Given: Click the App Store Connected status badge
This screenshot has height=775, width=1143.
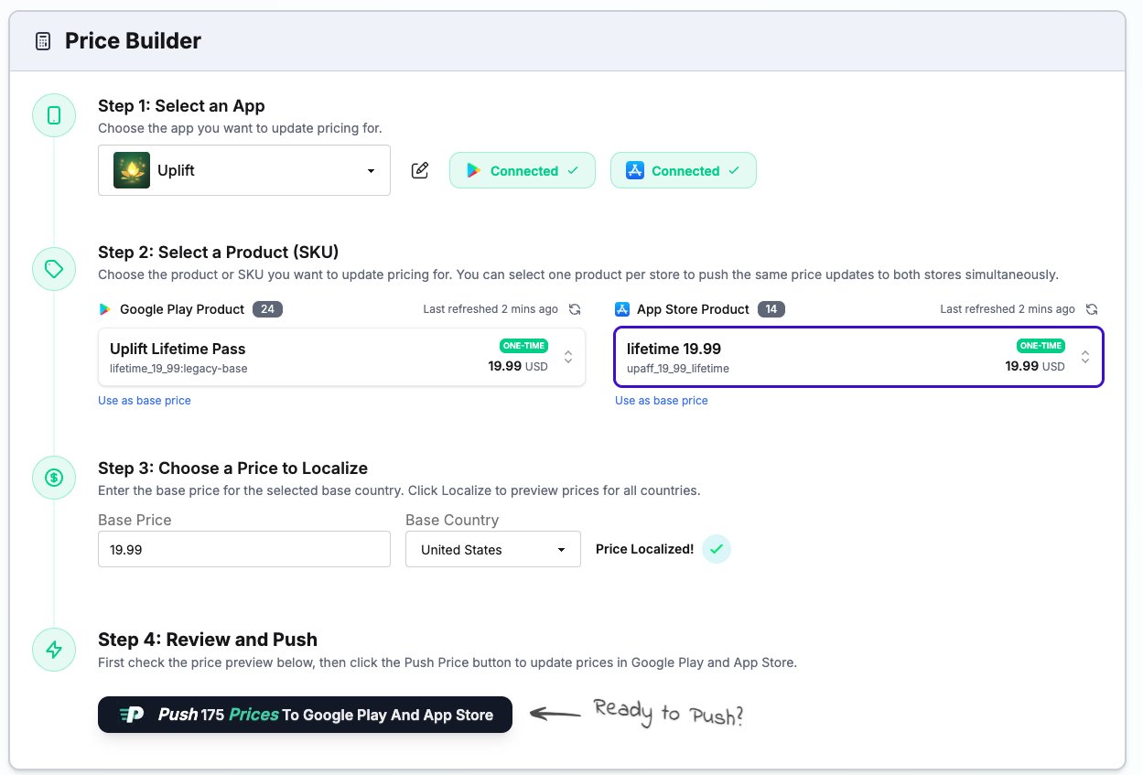Looking at the screenshot, I should 683,170.
